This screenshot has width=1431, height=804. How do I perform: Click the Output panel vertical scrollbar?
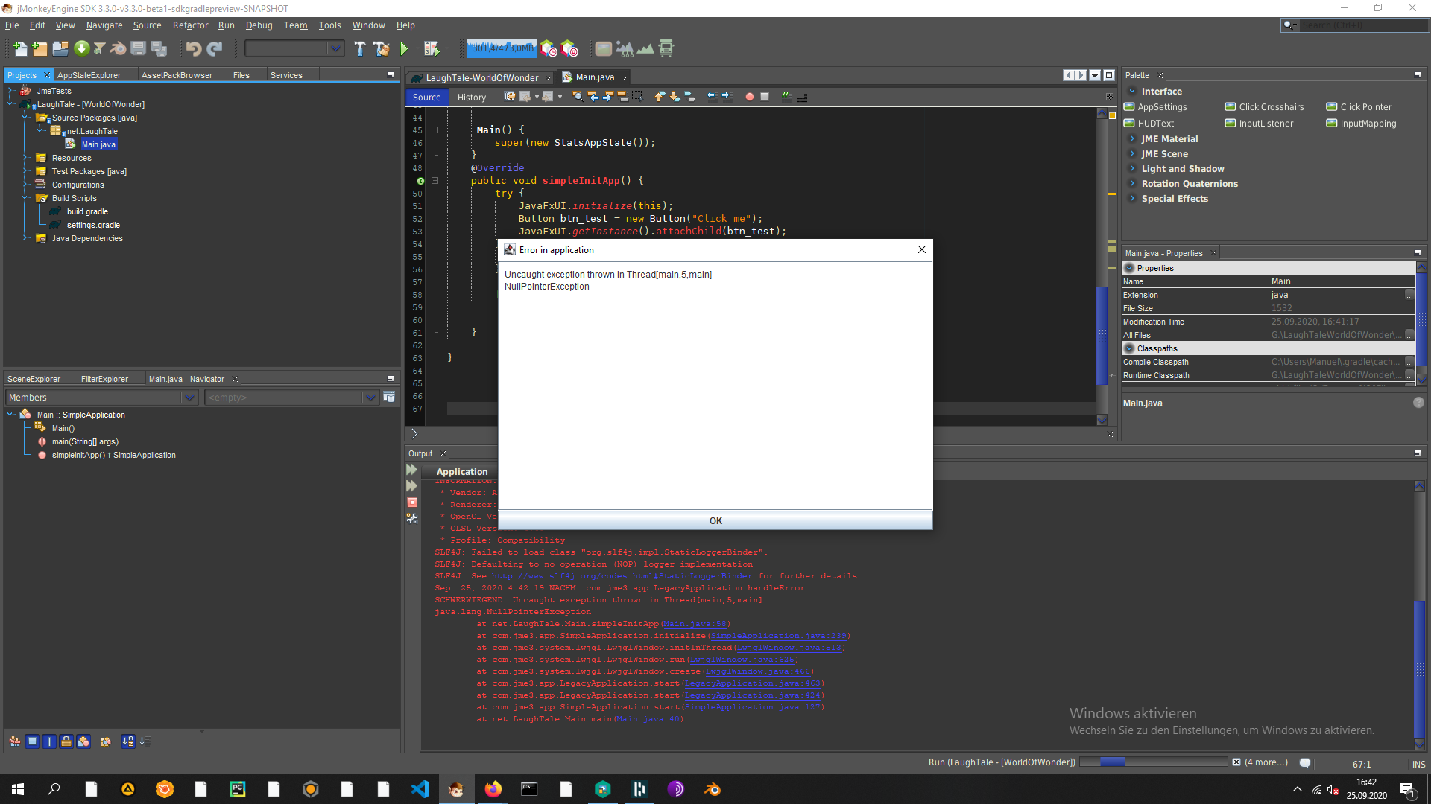coord(1420,615)
